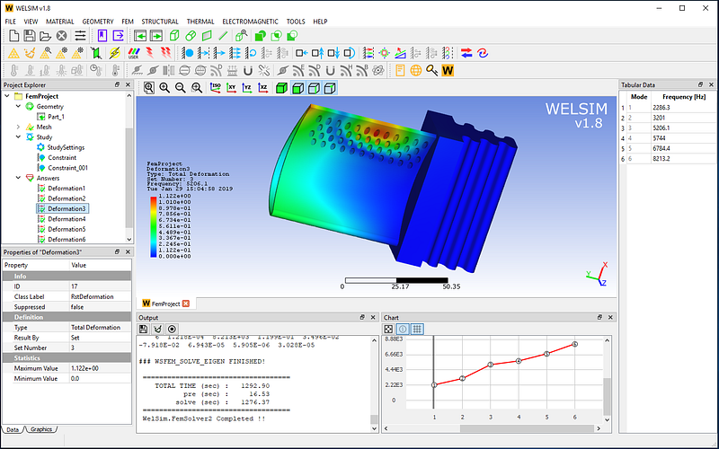Open the ELECTROMAGNETIC menu
This screenshot has width=719, height=449.
pos(250,22)
